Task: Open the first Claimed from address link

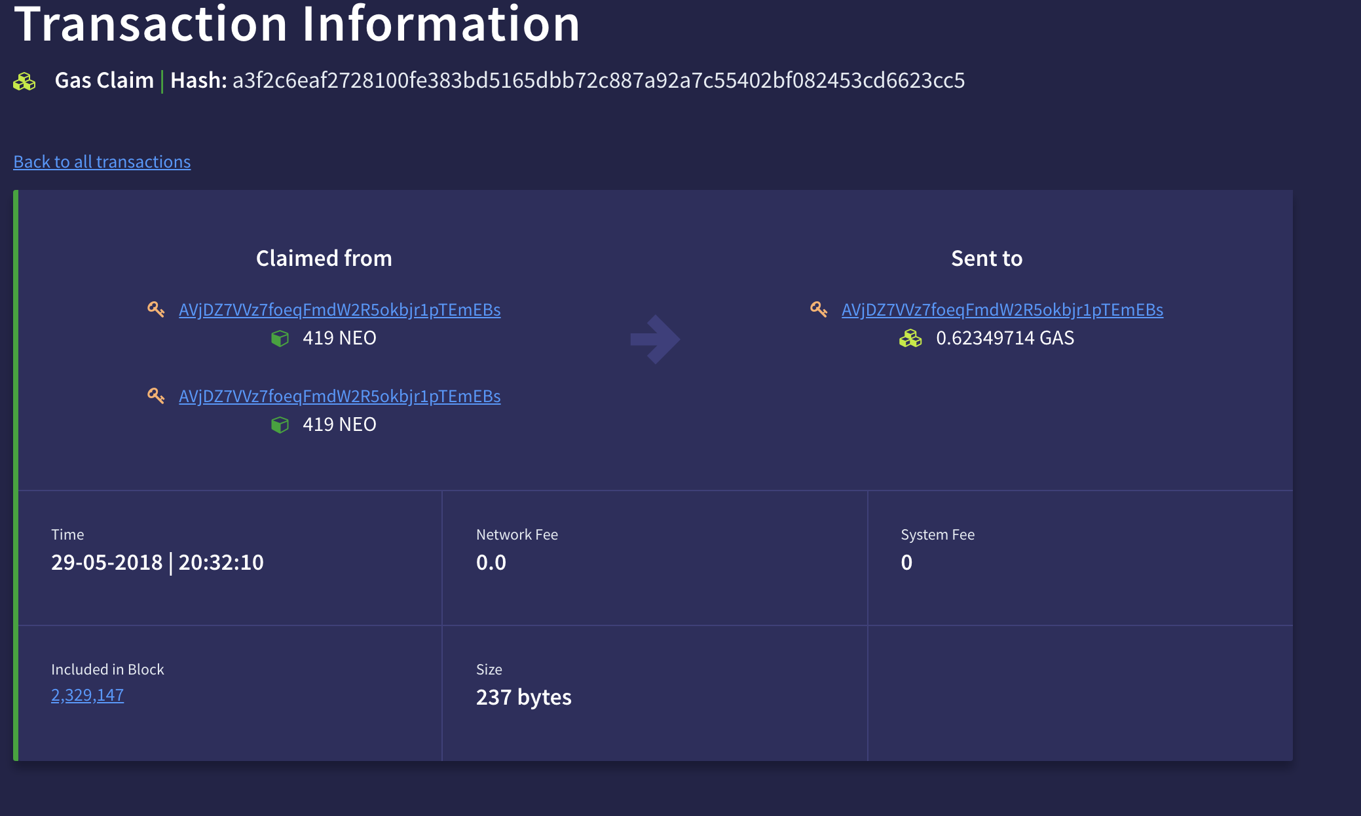Action: [x=340, y=310]
